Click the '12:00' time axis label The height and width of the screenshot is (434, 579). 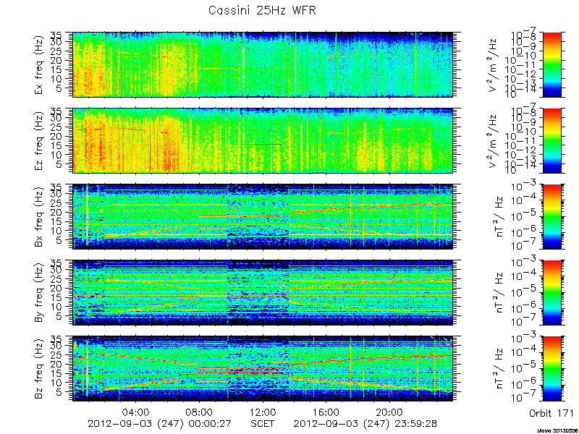[263, 412]
